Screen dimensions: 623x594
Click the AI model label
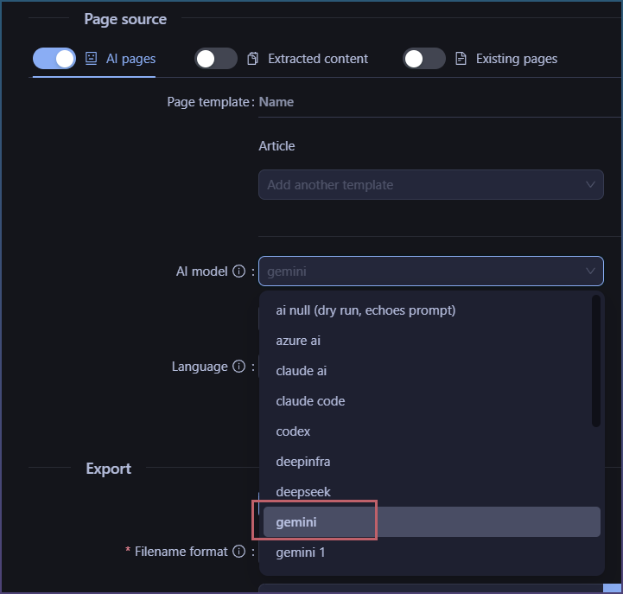[x=202, y=271]
